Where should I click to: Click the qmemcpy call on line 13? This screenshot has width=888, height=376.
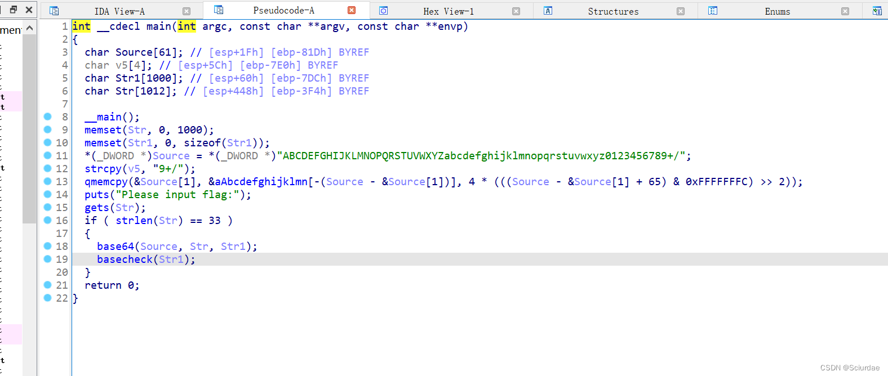coord(106,182)
